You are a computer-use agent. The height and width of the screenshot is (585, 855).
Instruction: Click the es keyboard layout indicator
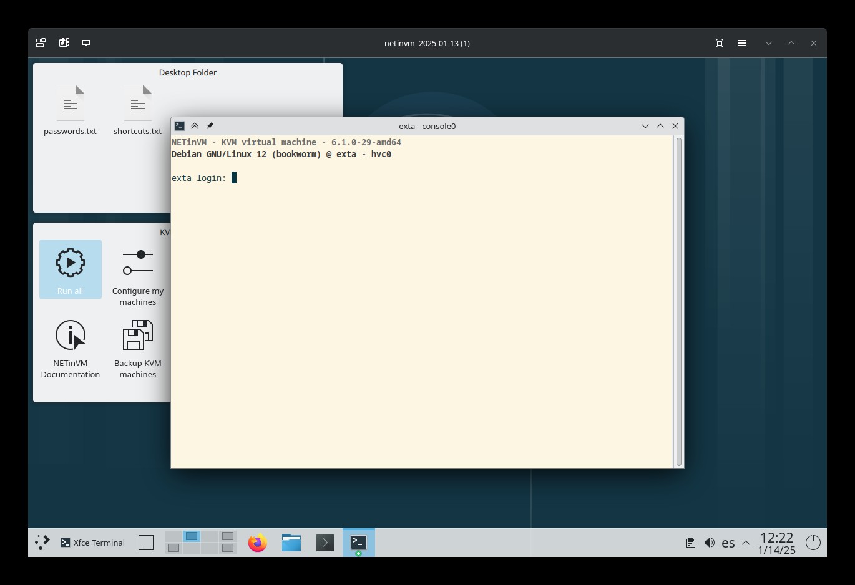728,543
